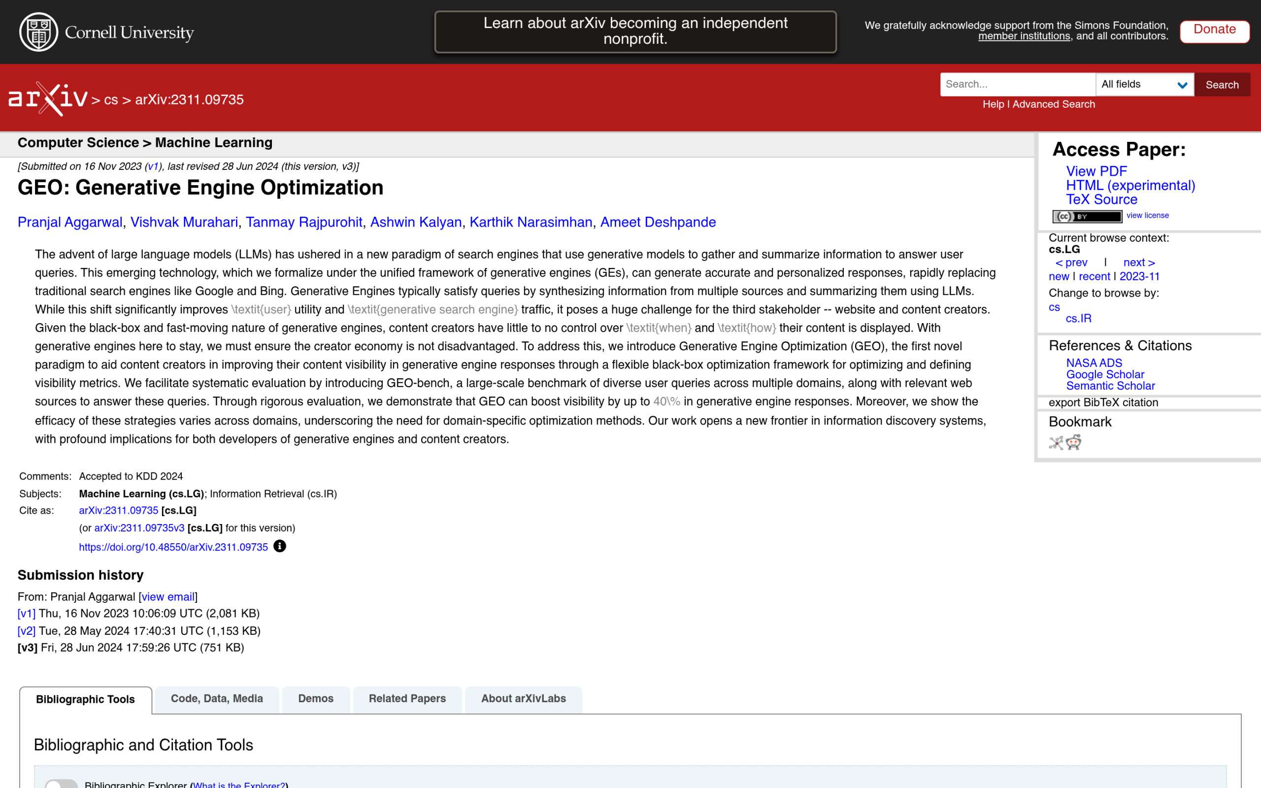Screen dimensions: 1261x788
Task: Open author Ashwin Kalyan's papers
Action: pyautogui.click(x=416, y=223)
